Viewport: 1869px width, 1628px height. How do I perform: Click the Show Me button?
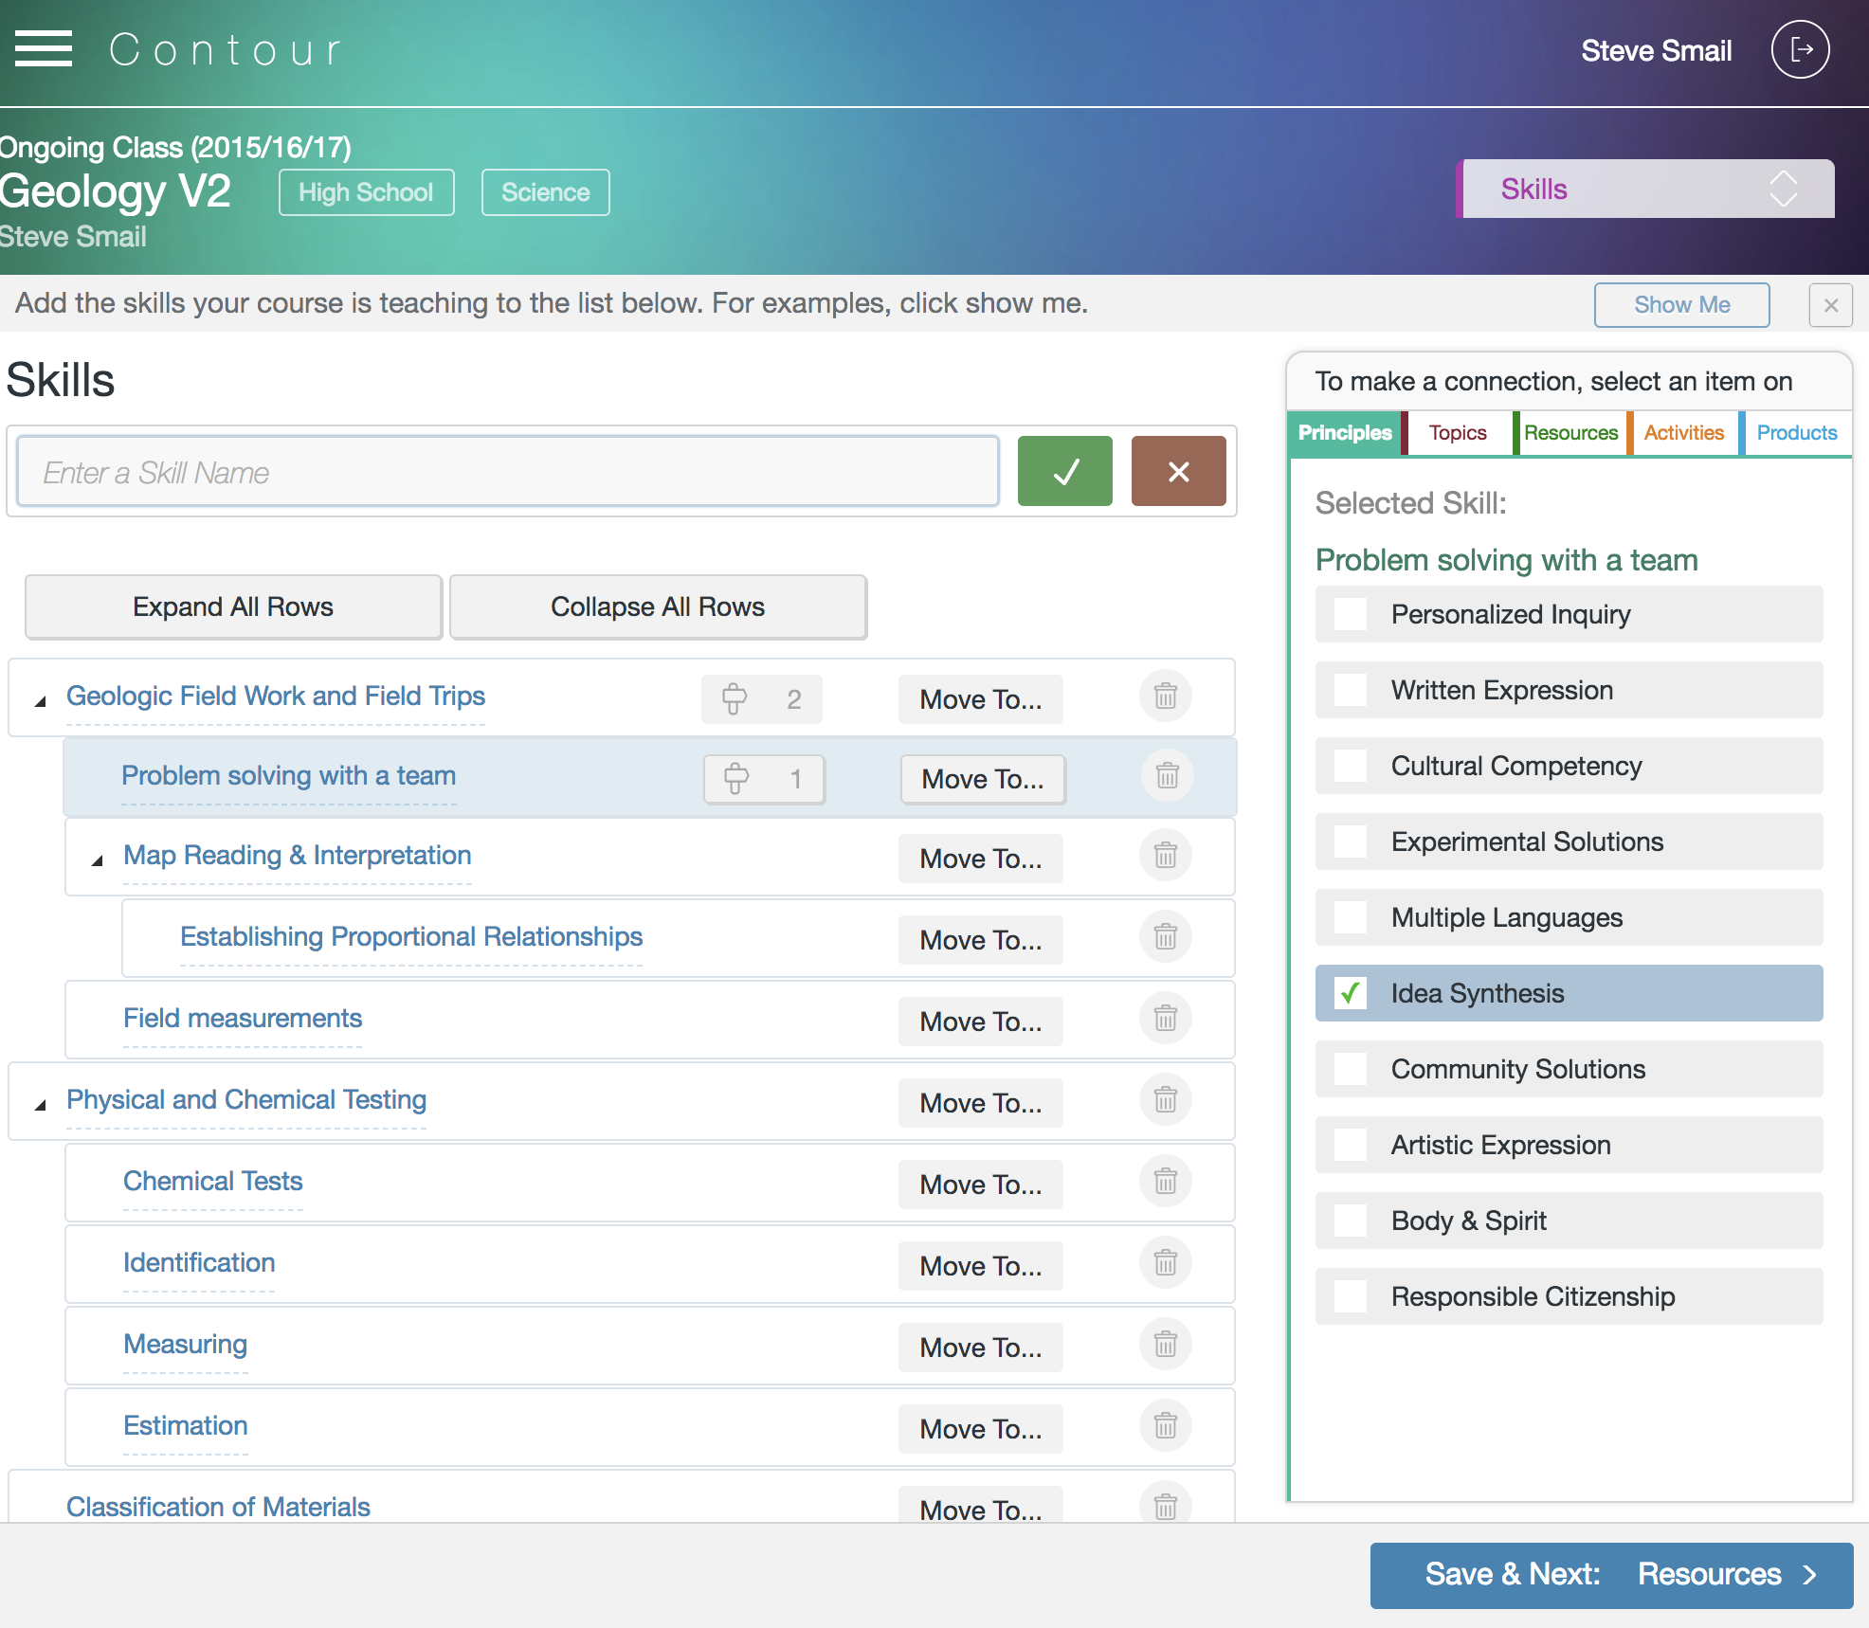[x=1681, y=304]
